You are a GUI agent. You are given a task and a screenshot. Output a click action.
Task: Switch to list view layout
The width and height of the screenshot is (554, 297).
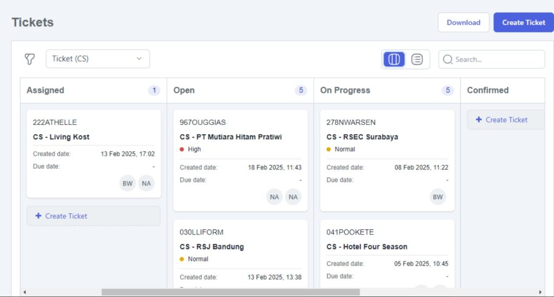[x=417, y=60]
